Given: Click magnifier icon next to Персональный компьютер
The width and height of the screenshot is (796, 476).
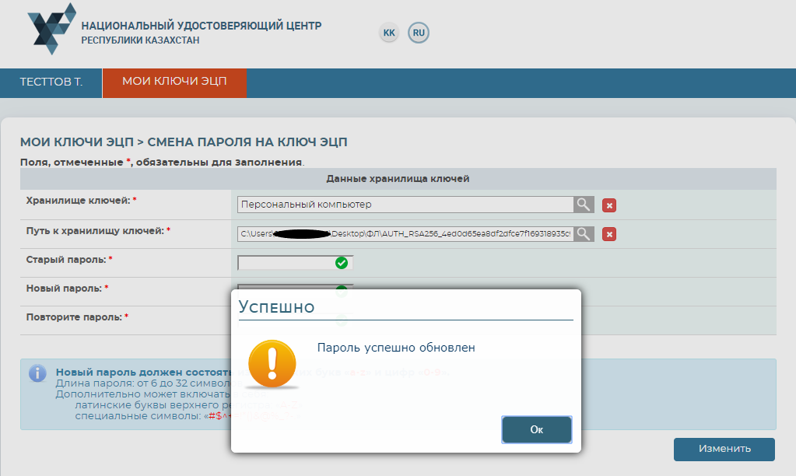Looking at the screenshot, I should pos(584,205).
